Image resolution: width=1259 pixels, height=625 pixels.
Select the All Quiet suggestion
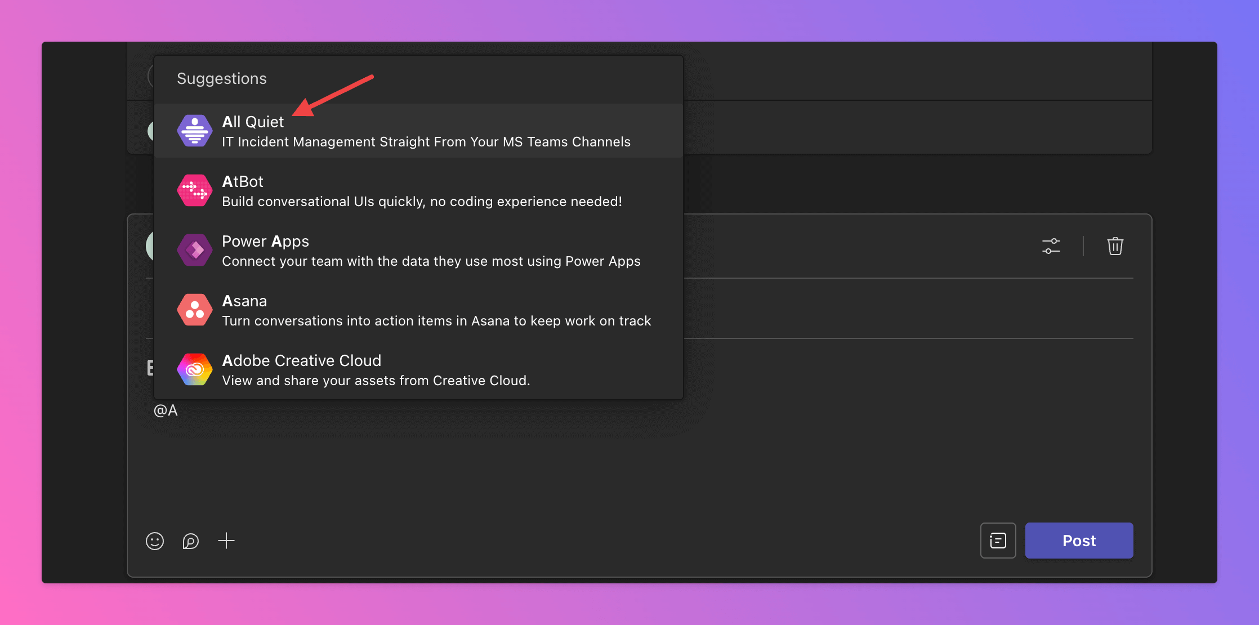tap(253, 122)
